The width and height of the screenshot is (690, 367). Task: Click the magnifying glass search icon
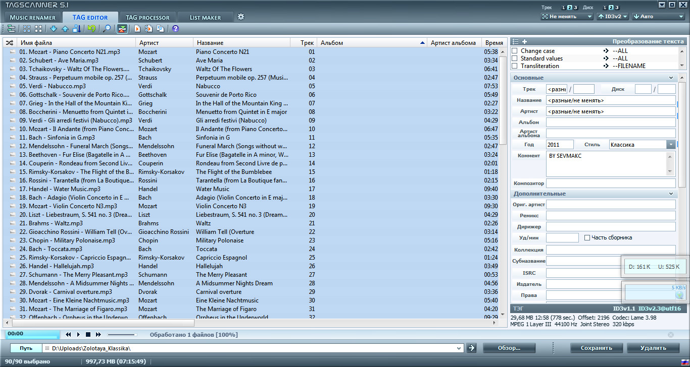pyautogui.click(x=107, y=29)
